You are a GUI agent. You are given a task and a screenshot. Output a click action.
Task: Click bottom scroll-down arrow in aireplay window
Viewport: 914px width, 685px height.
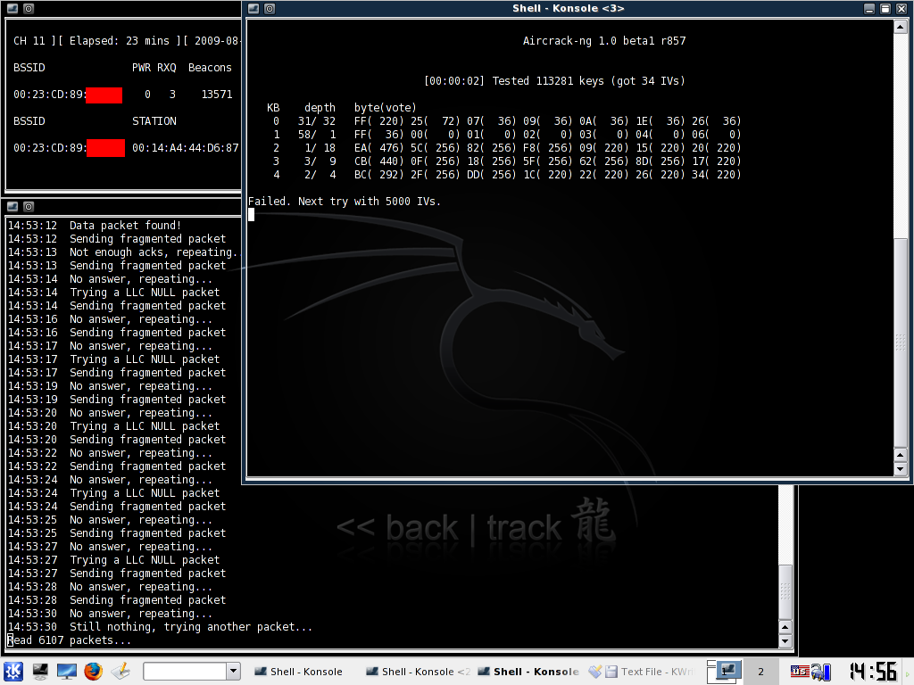click(x=785, y=641)
